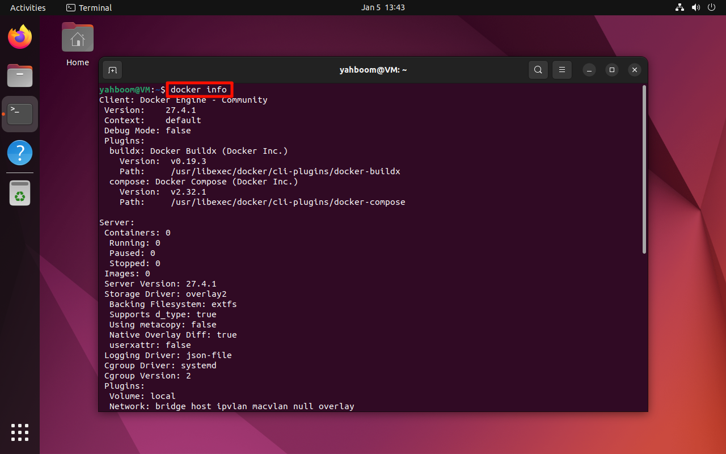Open the Terminal app menu
Screen dimensions: 726x454
point(88,7)
